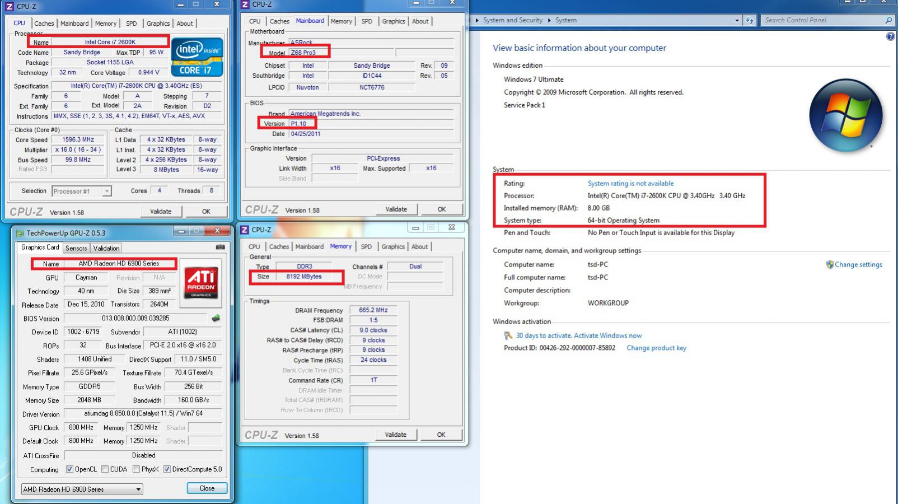Click the search magnifier in Control Panel
This screenshot has width=898, height=504.
[888, 20]
